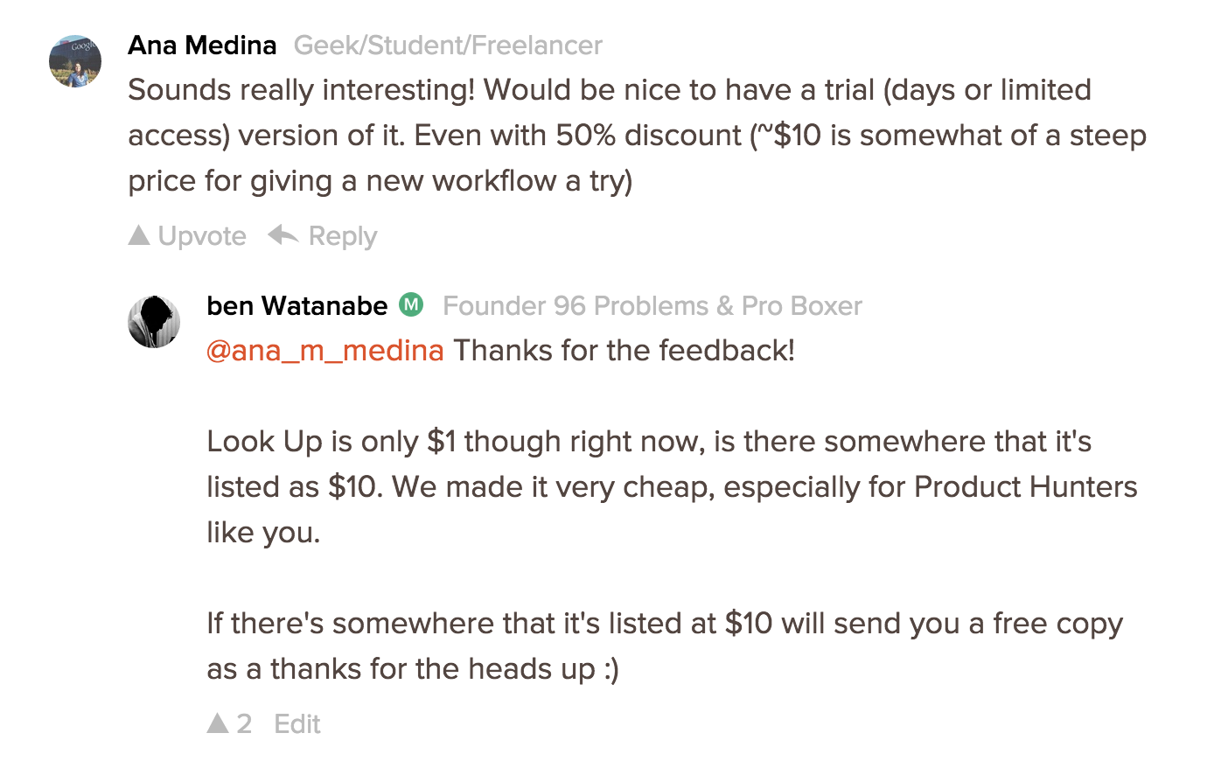Viewport: 1221px width, 768px height.
Task: Click the upvote triangle on Ana's comment
Action: (x=139, y=235)
